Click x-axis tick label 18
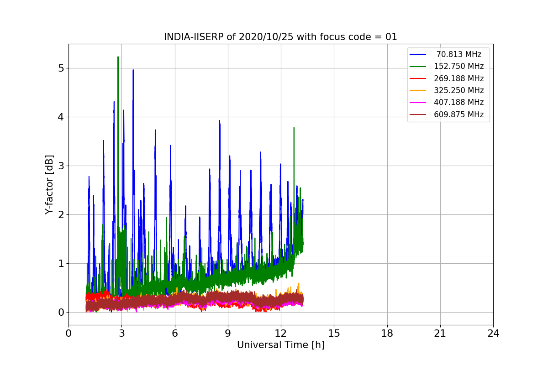 (x=387, y=334)
